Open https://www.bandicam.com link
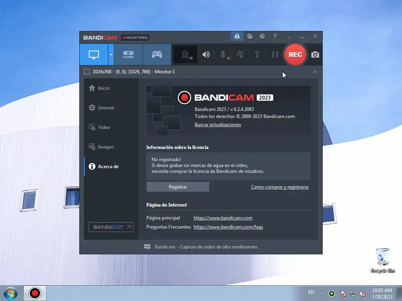 (223, 218)
